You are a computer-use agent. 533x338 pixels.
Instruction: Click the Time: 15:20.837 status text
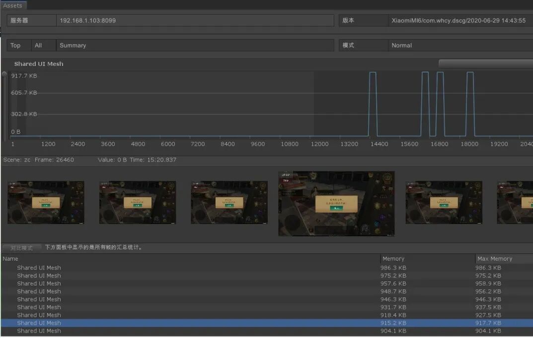[x=152, y=160]
